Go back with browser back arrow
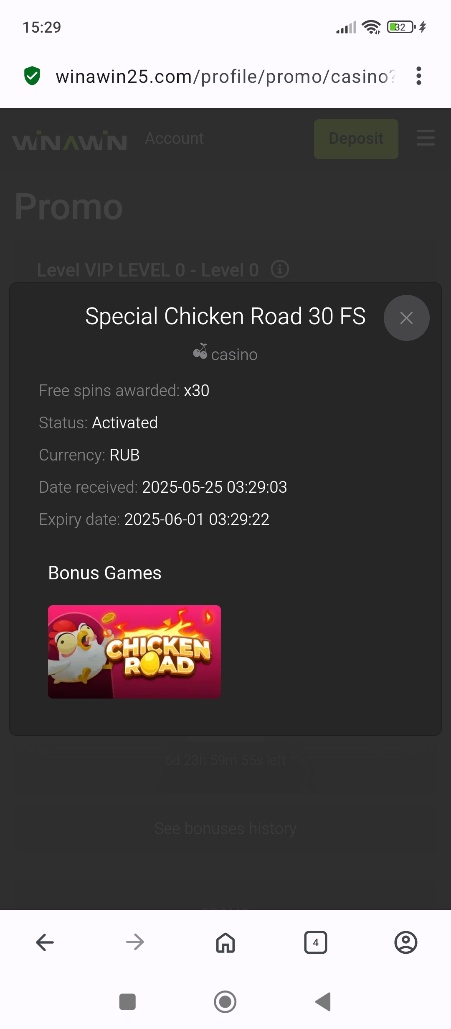Image resolution: width=451 pixels, height=1029 pixels. coord(45,942)
